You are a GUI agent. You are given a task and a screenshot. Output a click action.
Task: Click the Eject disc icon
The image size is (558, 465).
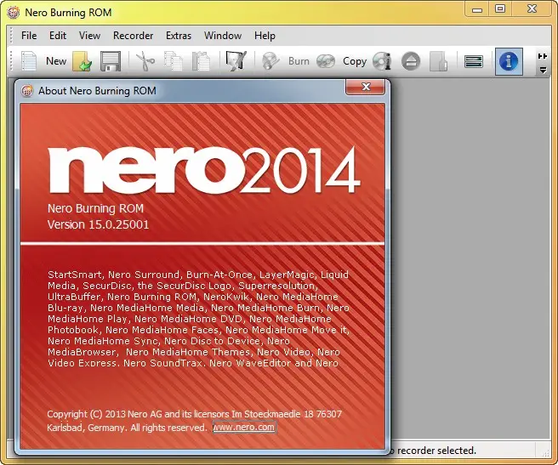(x=411, y=61)
